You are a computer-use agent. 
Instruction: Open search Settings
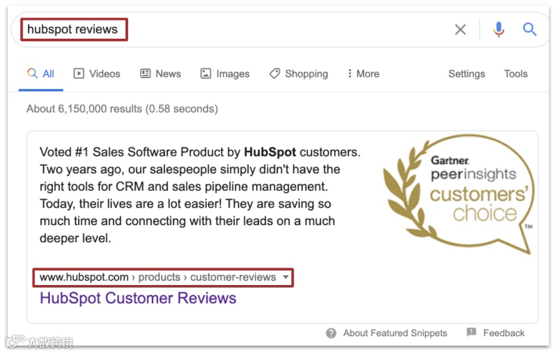point(466,74)
